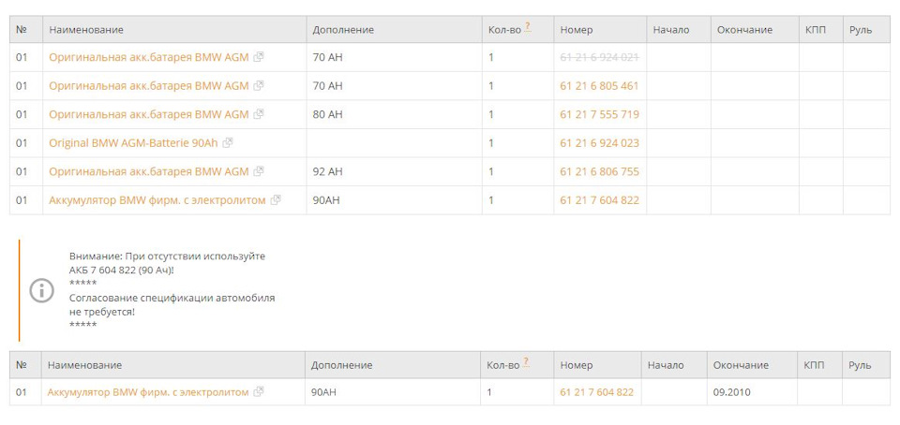Click external link icon in 92 AH battery row
The image size is (900, 425).
tap(259, 171)
